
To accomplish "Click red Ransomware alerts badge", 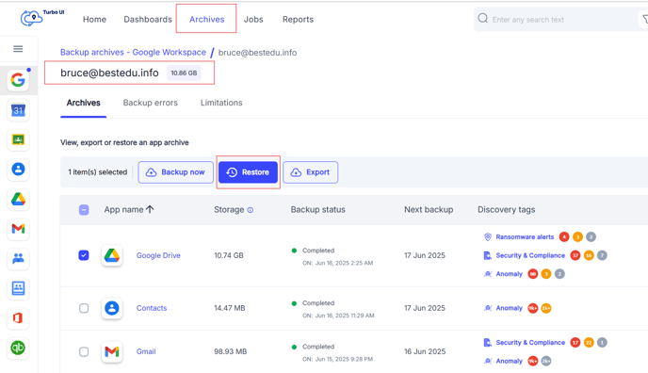I will pos(564,236).
